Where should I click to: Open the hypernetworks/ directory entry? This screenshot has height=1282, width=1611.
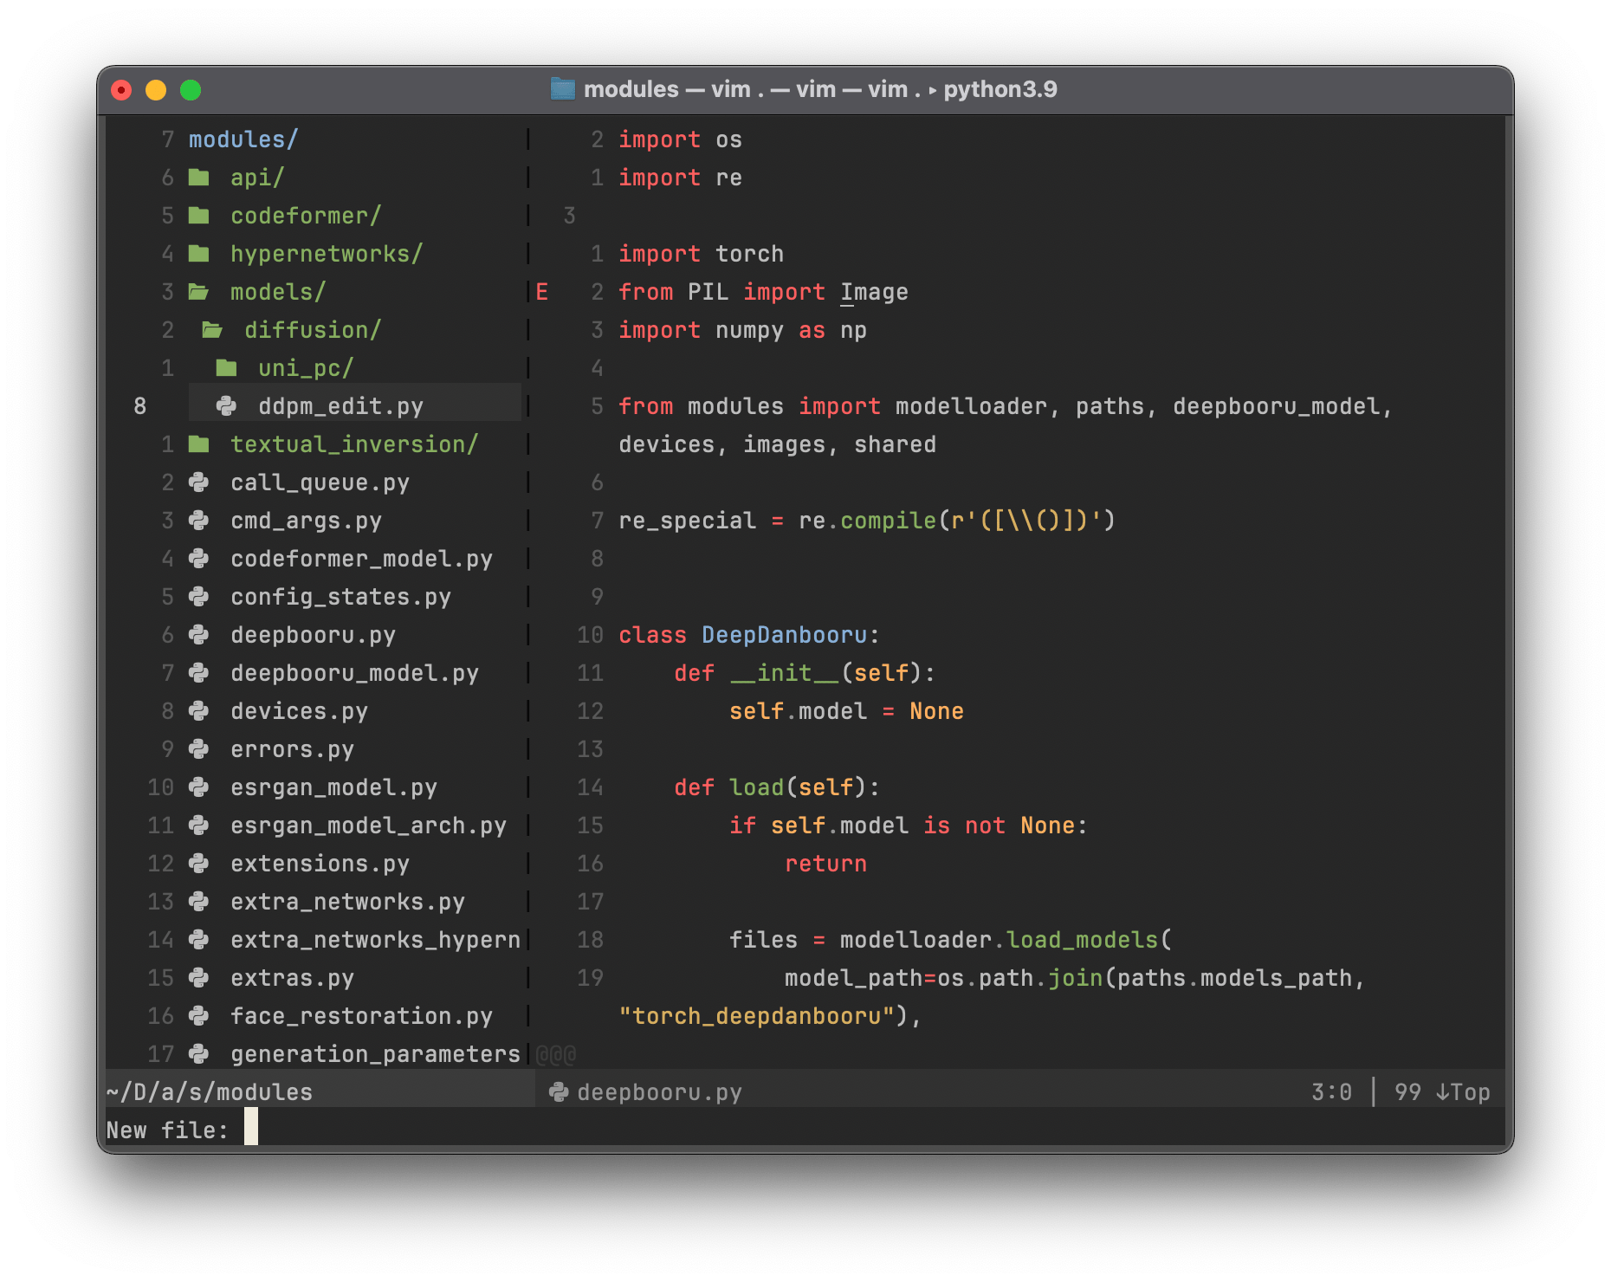click(327, 254)
